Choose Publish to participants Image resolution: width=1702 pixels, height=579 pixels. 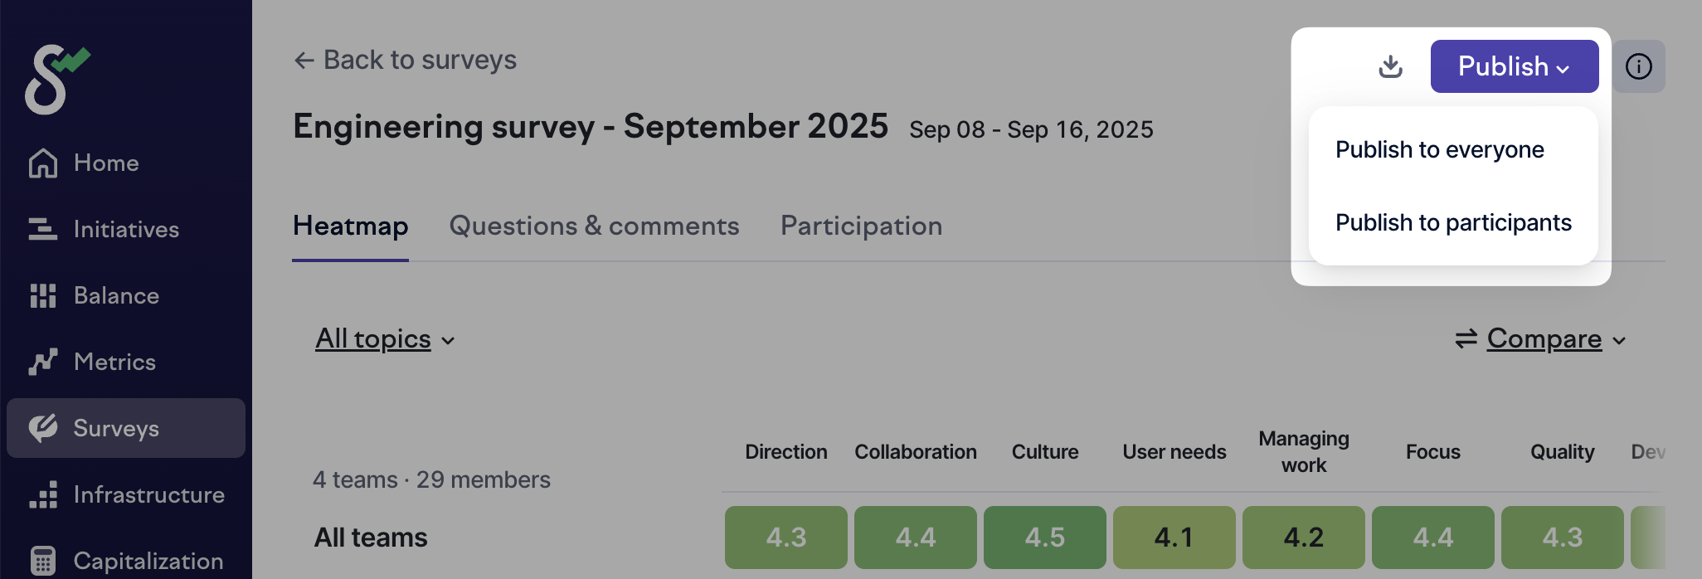pos(1452,223)
